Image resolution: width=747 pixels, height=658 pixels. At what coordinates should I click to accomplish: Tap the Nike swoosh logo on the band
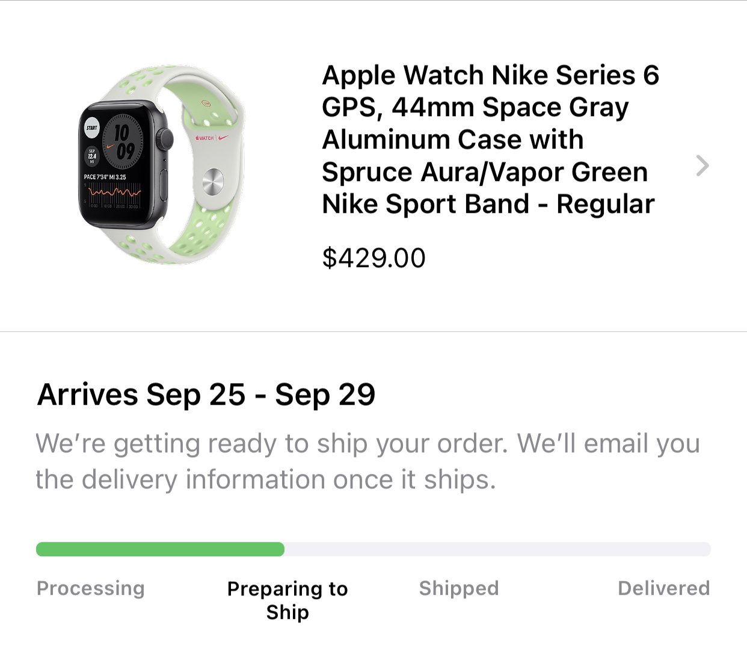(224, 137)
